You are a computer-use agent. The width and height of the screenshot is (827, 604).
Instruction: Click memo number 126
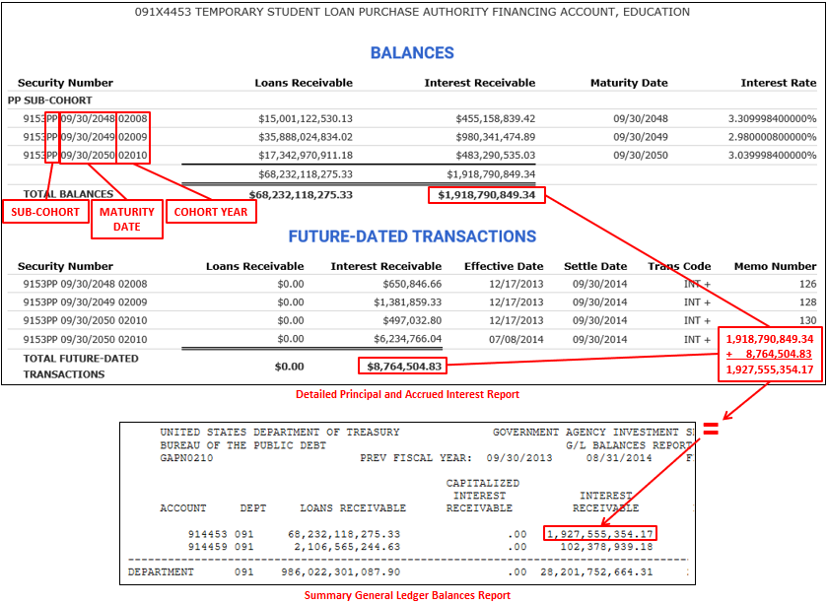(x=807, y=284)
